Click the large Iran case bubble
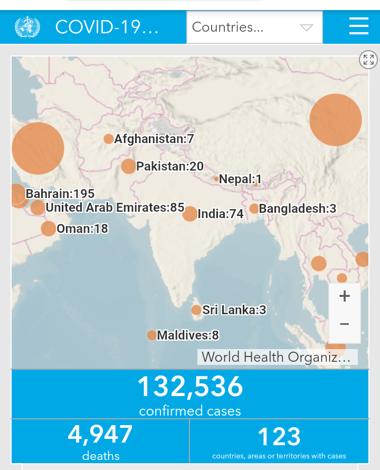 point(38,148)
